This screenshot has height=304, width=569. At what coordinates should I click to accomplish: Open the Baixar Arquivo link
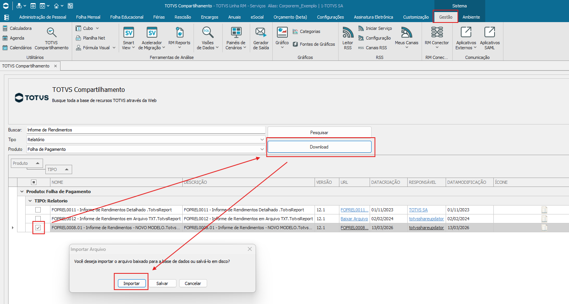(355, 219)
